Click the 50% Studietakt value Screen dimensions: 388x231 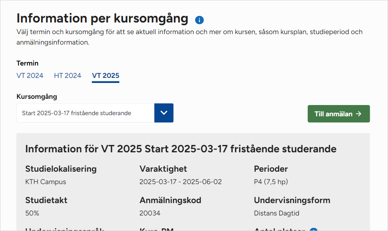pyautogui.click(x=32, y=213)
